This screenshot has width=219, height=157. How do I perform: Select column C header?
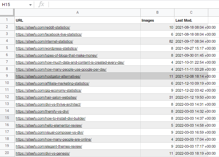pos(191,12)
